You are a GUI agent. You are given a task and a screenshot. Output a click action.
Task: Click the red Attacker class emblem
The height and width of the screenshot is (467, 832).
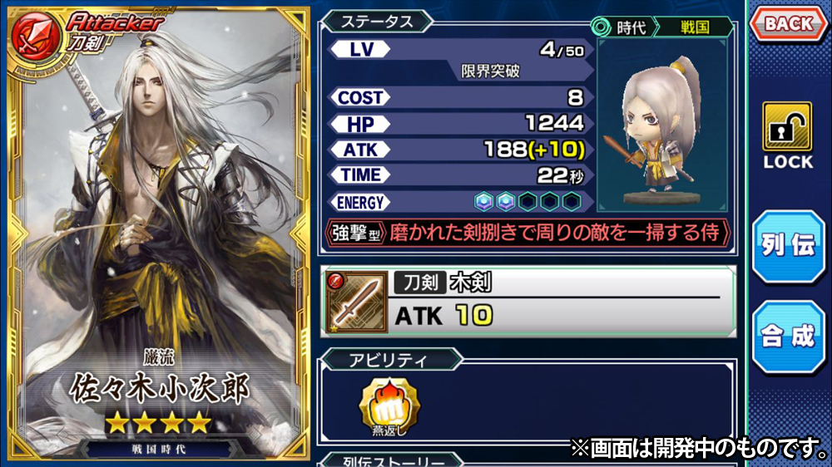coord(36,37)
